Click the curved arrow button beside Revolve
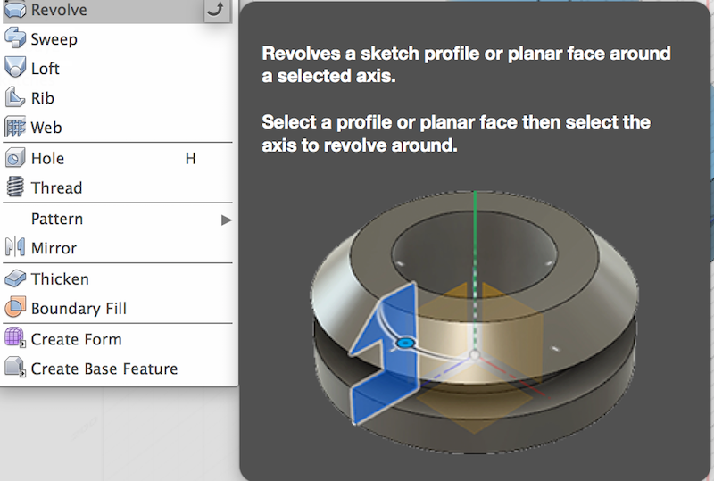 tap(218, 10)
